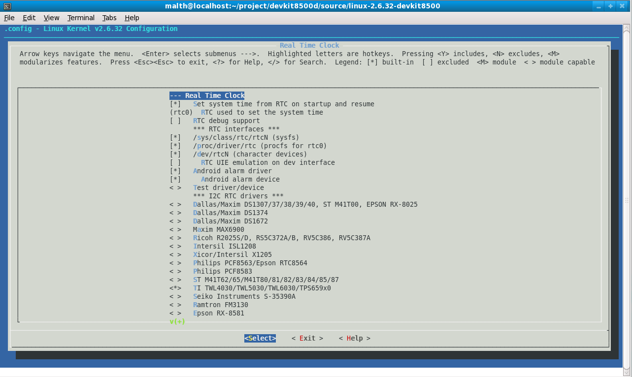Image resolution: width=632 pixels, height=377 pixels.
Task: Open the Tabs menu
Action: [x=109, y=18]
